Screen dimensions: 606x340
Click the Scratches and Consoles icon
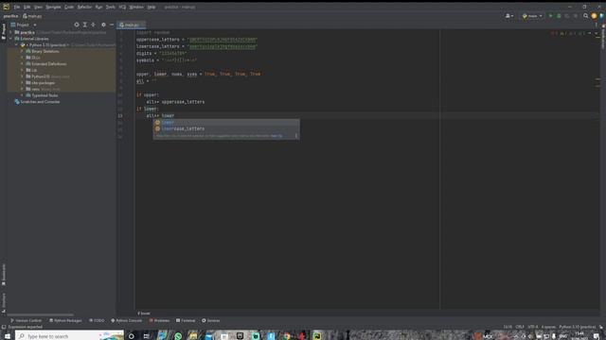[x=17, y=102]
